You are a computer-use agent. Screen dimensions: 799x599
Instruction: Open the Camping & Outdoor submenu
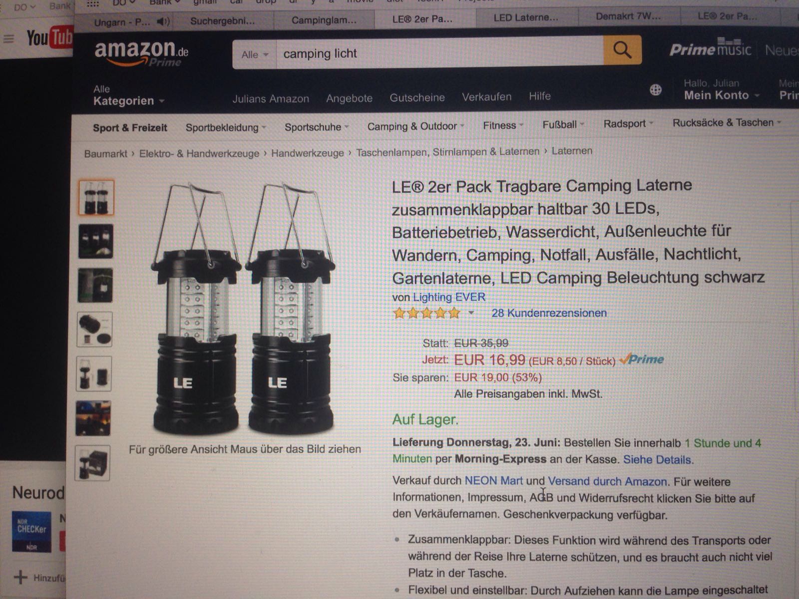point(415,126)
